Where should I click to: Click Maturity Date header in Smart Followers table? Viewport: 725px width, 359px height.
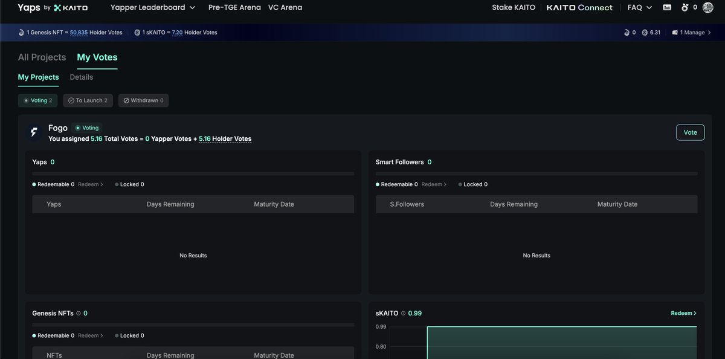pyautogui.click(x=617, y=204)
